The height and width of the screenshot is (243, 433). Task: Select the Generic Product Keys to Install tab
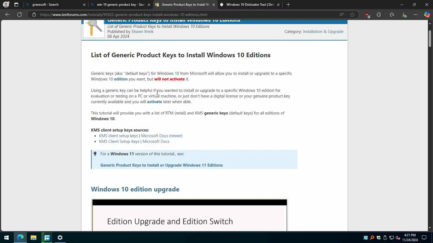185,5
